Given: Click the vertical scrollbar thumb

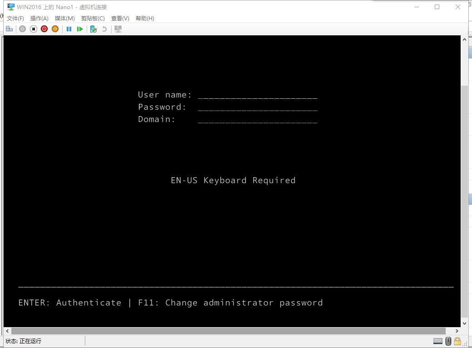Looking at the screenshot, I should click(464, 201).
